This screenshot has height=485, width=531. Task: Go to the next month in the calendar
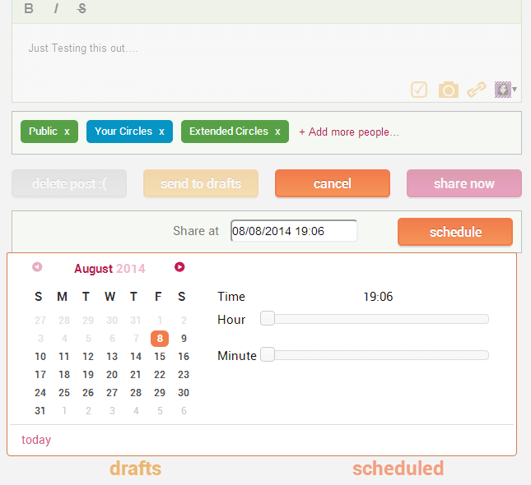pos(179,267)
